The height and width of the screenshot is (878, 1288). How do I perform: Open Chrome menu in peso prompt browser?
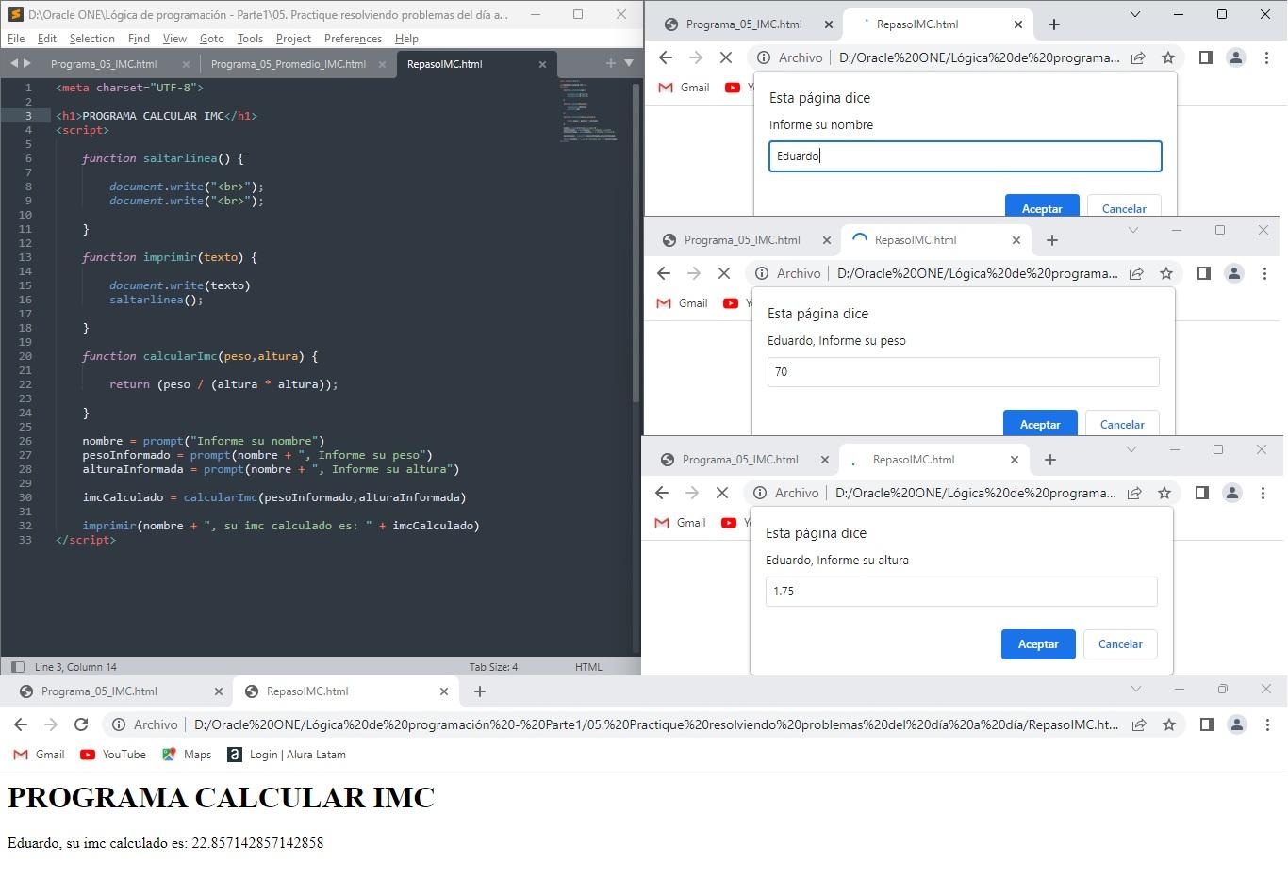[1264, 273]
